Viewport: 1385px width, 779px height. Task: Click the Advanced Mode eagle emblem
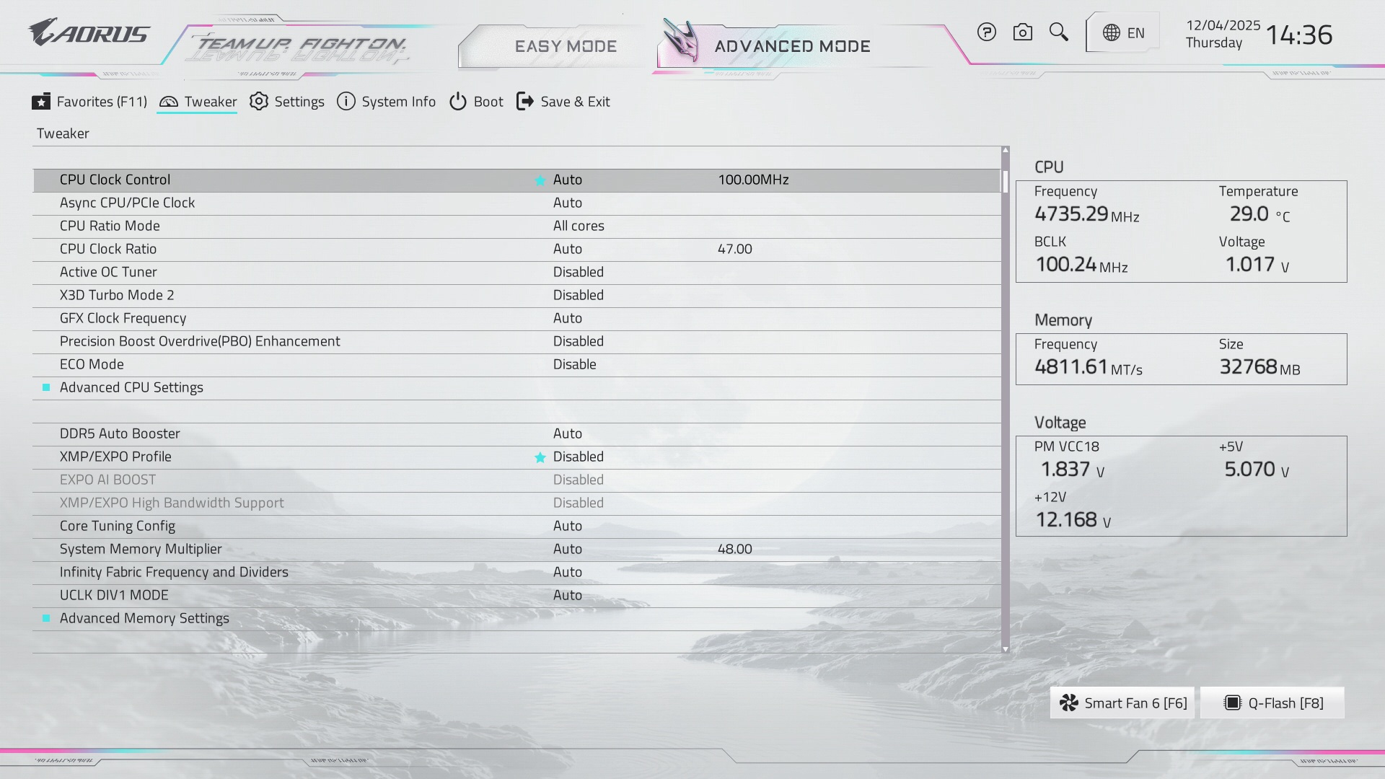(x=682, y=40)
